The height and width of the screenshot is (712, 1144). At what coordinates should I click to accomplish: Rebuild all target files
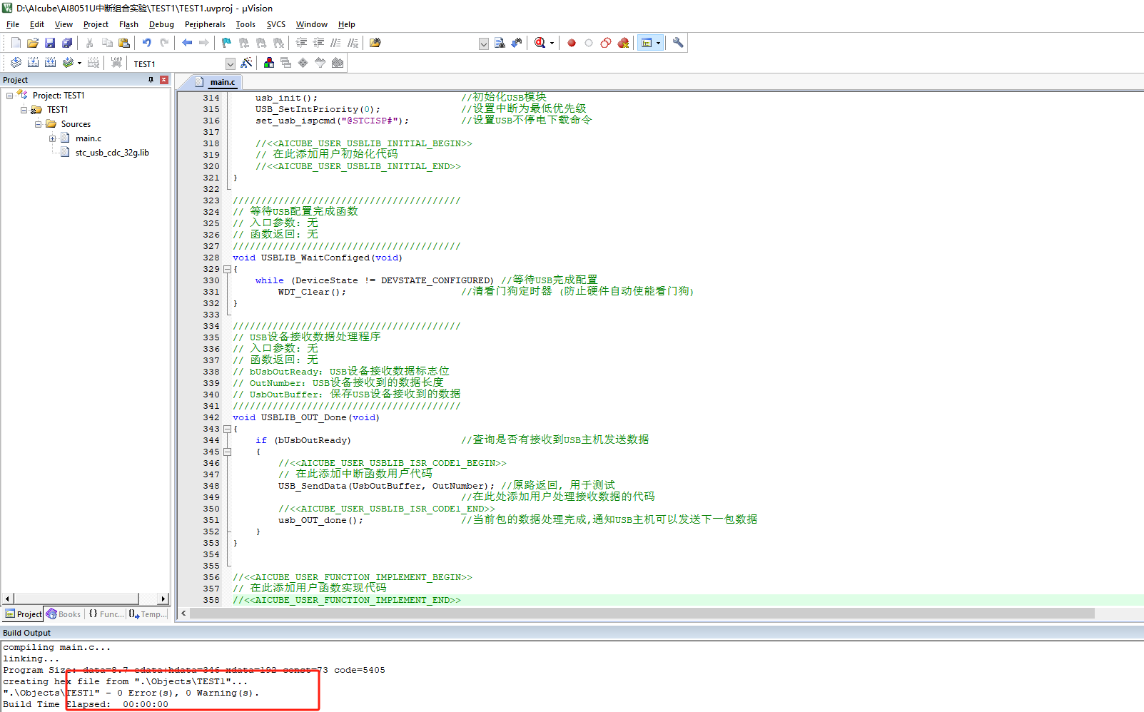(50, 63)
